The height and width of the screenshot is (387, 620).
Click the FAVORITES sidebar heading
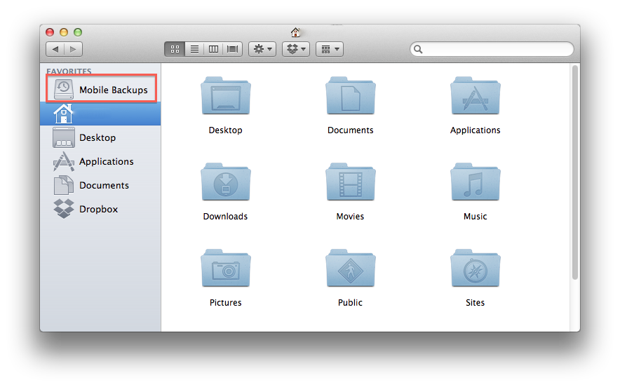click(x=69, y=71)
